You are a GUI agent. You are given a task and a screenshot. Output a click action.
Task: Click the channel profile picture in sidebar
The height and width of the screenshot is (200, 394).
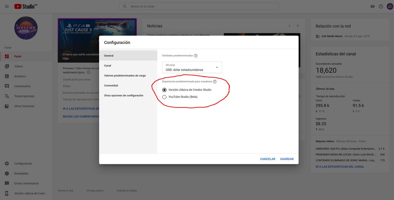pyautogui.click(x=26, y=28)
